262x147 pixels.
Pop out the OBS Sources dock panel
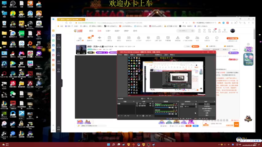153,102
